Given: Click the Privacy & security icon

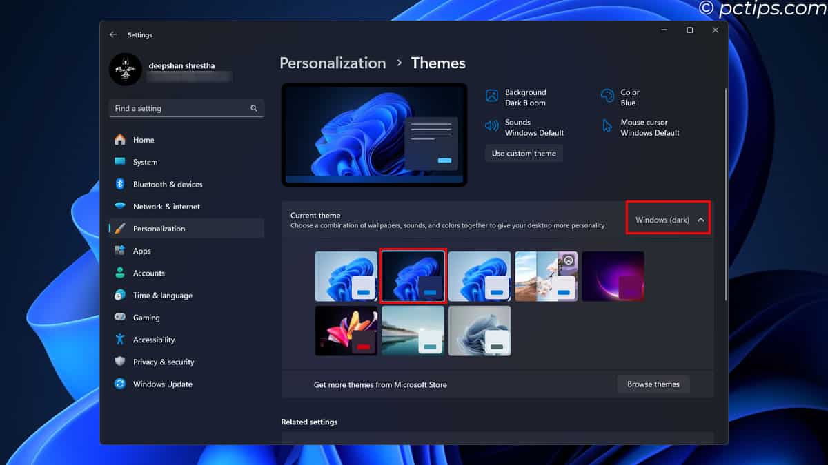Looking at the screenshot, I should (x=121, y=362).
